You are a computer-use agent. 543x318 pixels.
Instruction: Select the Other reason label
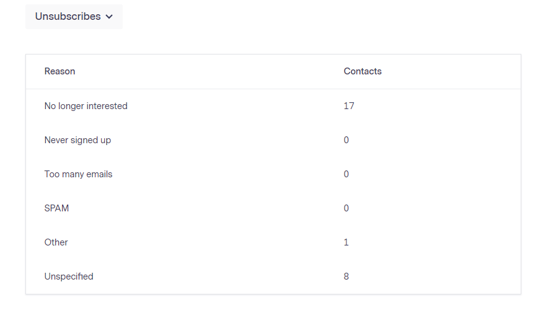coord(56,242)
